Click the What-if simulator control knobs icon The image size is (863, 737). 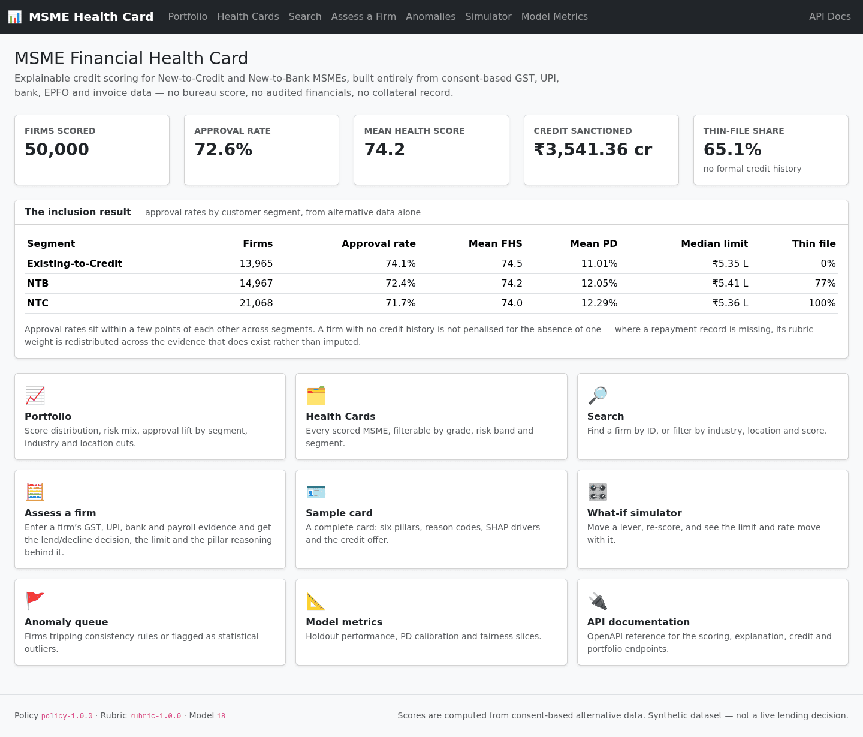(x=598, y=492)
